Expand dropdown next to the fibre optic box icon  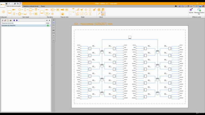[55, 10]
